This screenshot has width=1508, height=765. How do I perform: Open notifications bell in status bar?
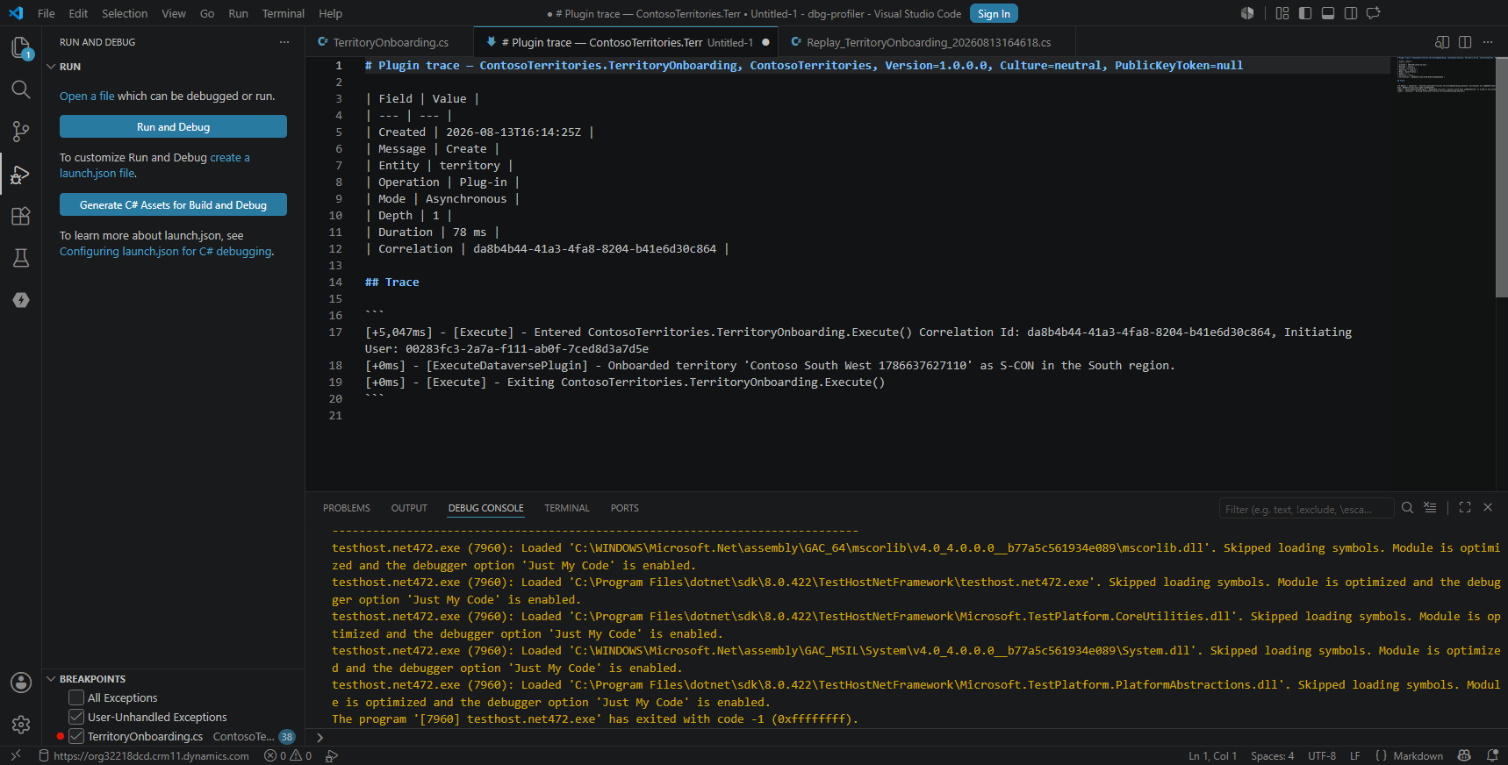1492,755
